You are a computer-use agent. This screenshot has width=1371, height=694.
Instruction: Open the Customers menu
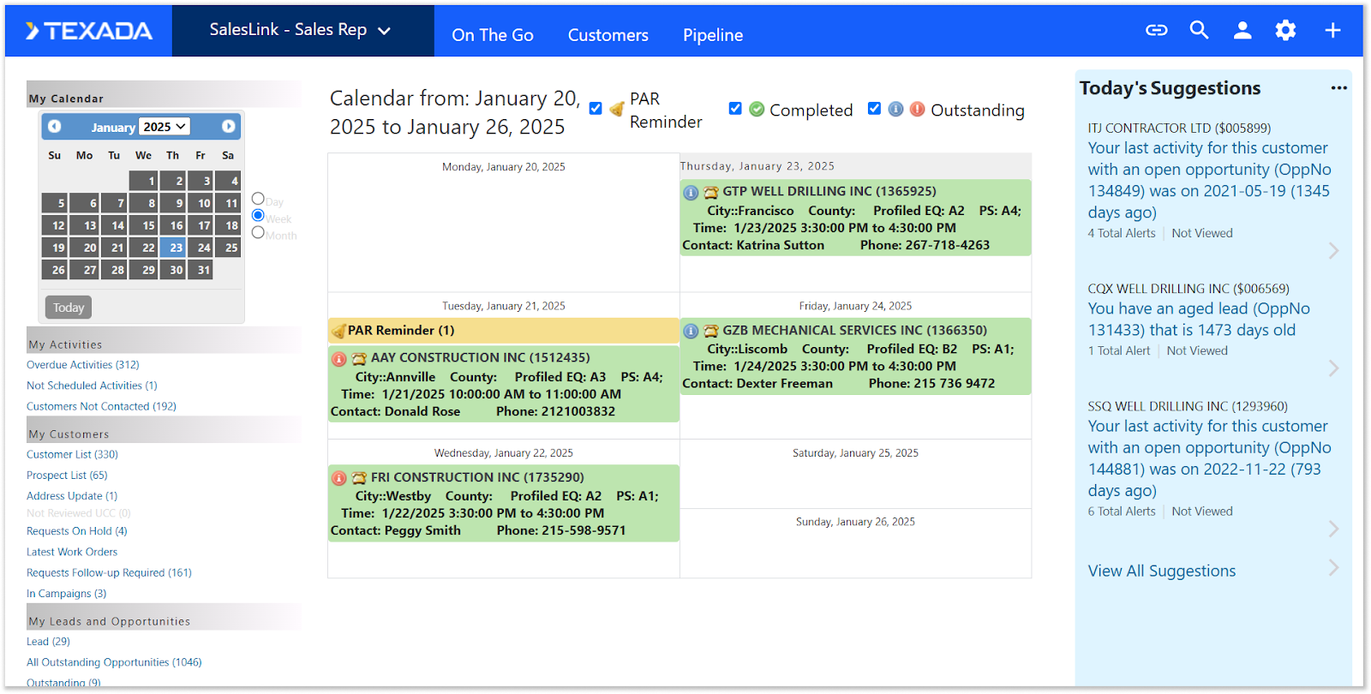point(608,35)
